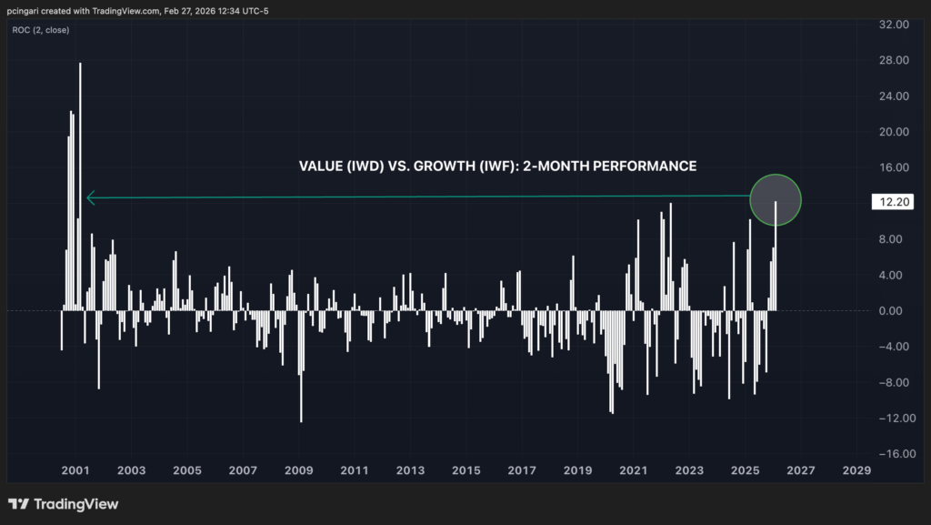Click the 0.00 value on the price scale
931x525 pixels.
[890, 310]
